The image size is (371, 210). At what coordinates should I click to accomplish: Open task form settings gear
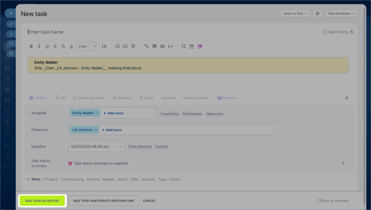tap(318, 14)
